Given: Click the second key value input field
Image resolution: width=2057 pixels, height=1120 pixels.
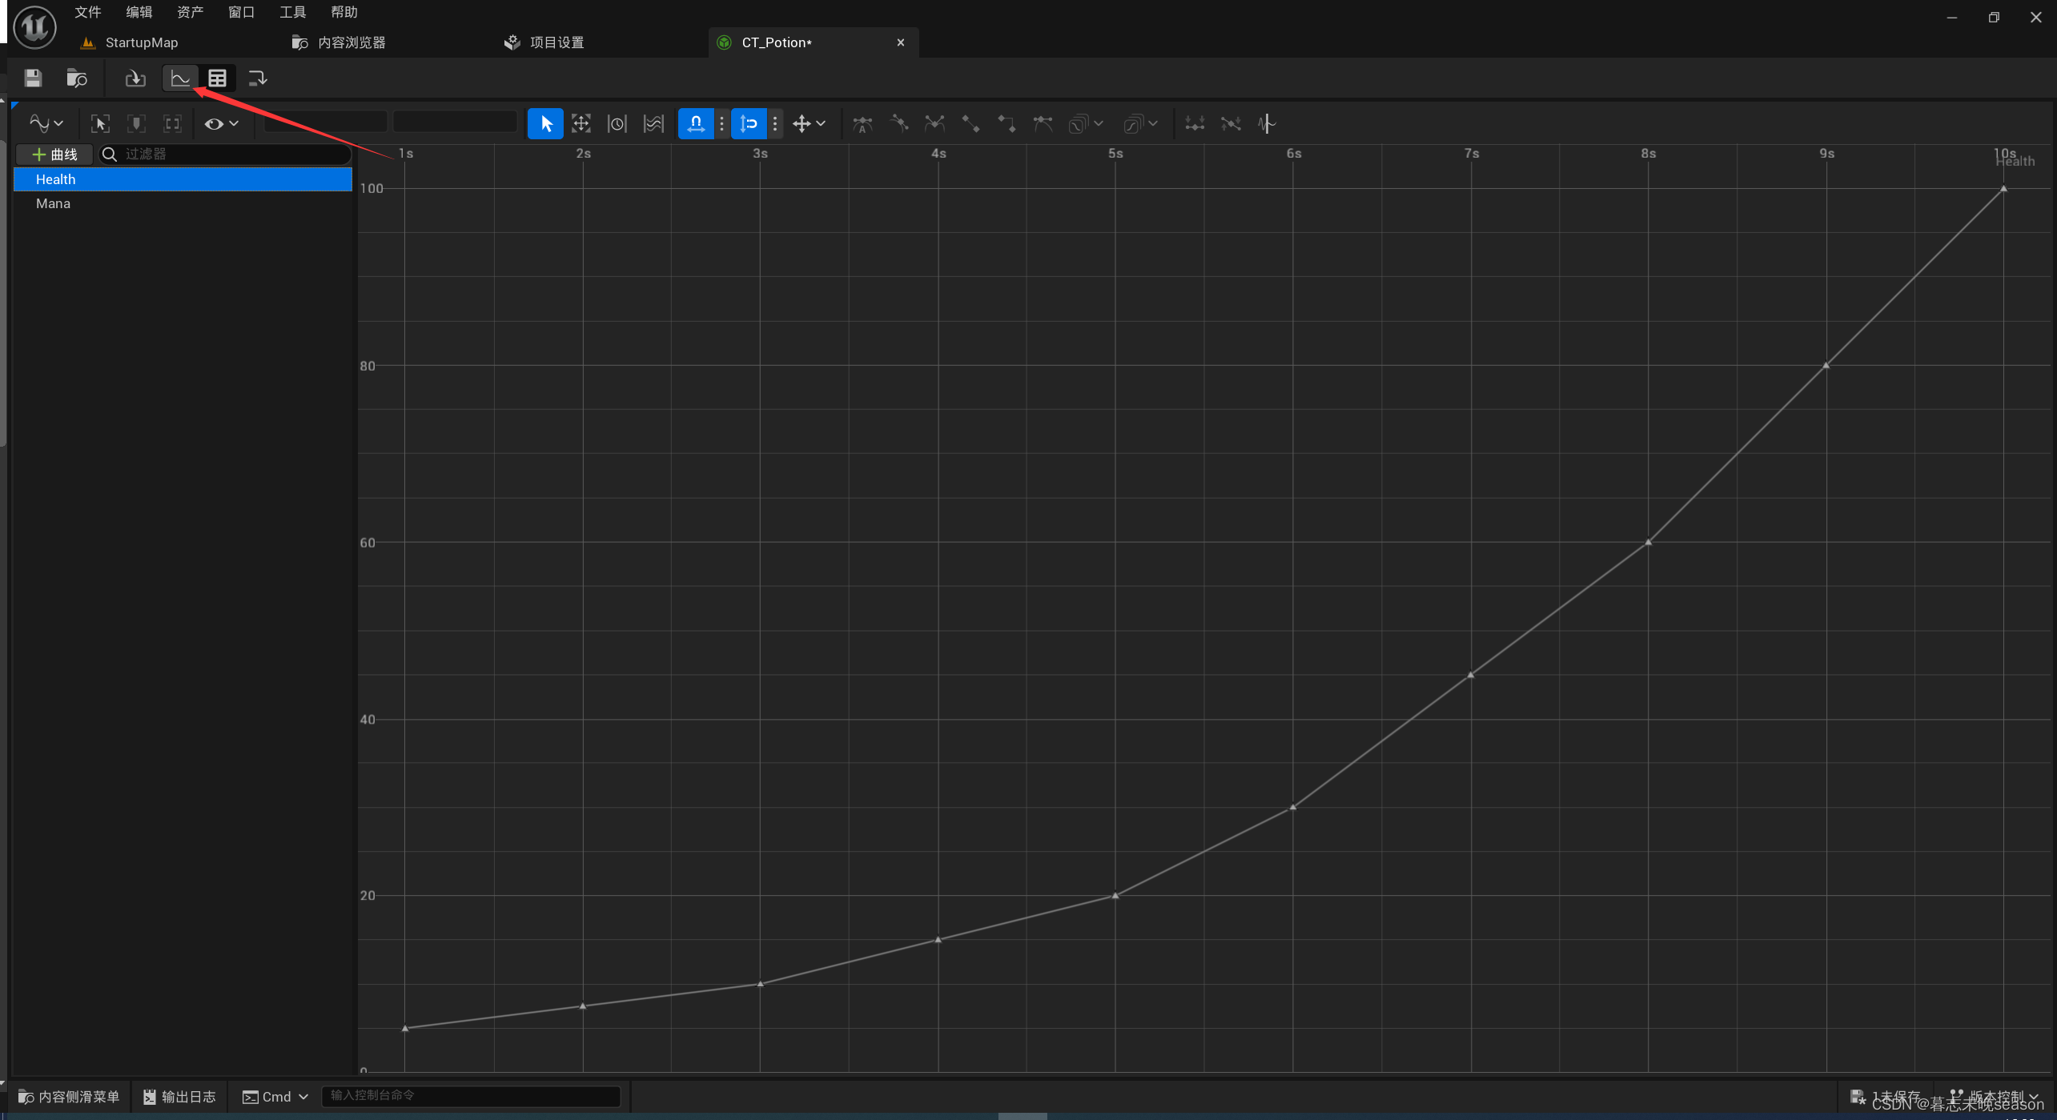Looking at the screenshot, I should [455, 122].
